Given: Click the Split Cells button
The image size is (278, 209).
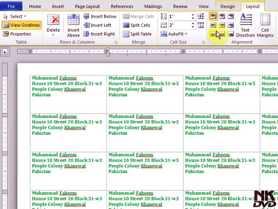Looking at the screenshot, I should [x=136, y=25].
